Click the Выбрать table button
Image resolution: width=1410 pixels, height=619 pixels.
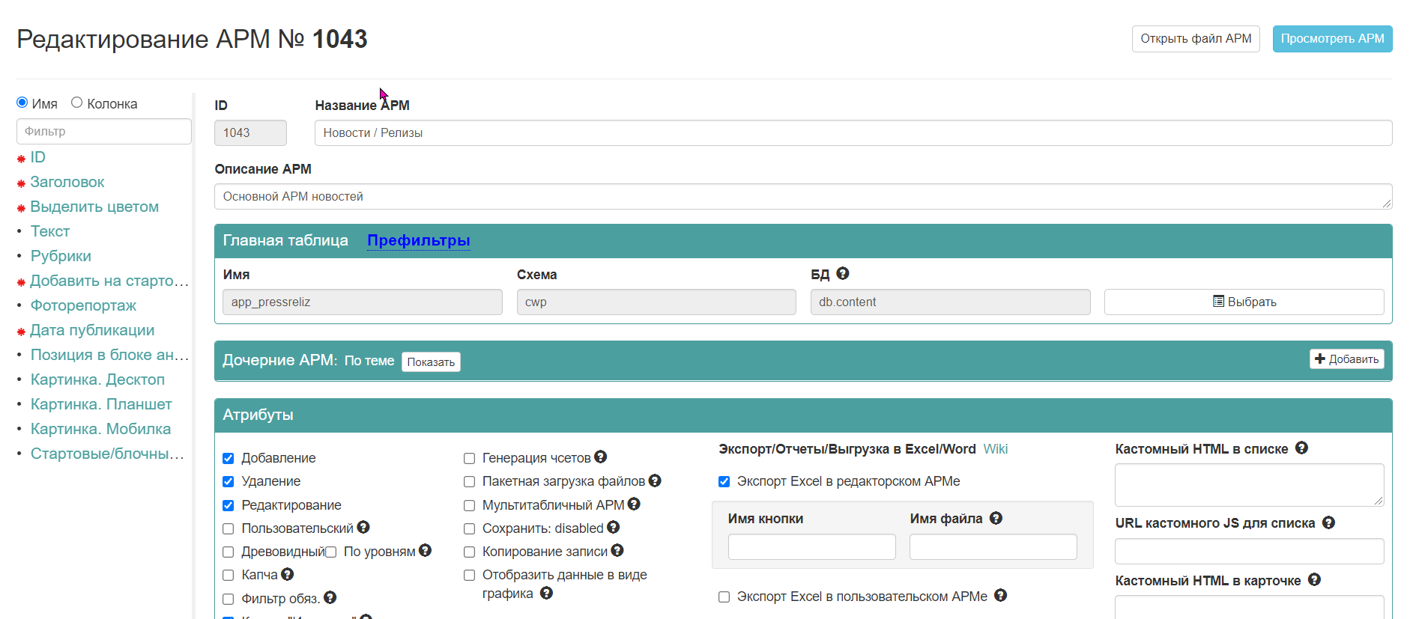point(1244,302)
